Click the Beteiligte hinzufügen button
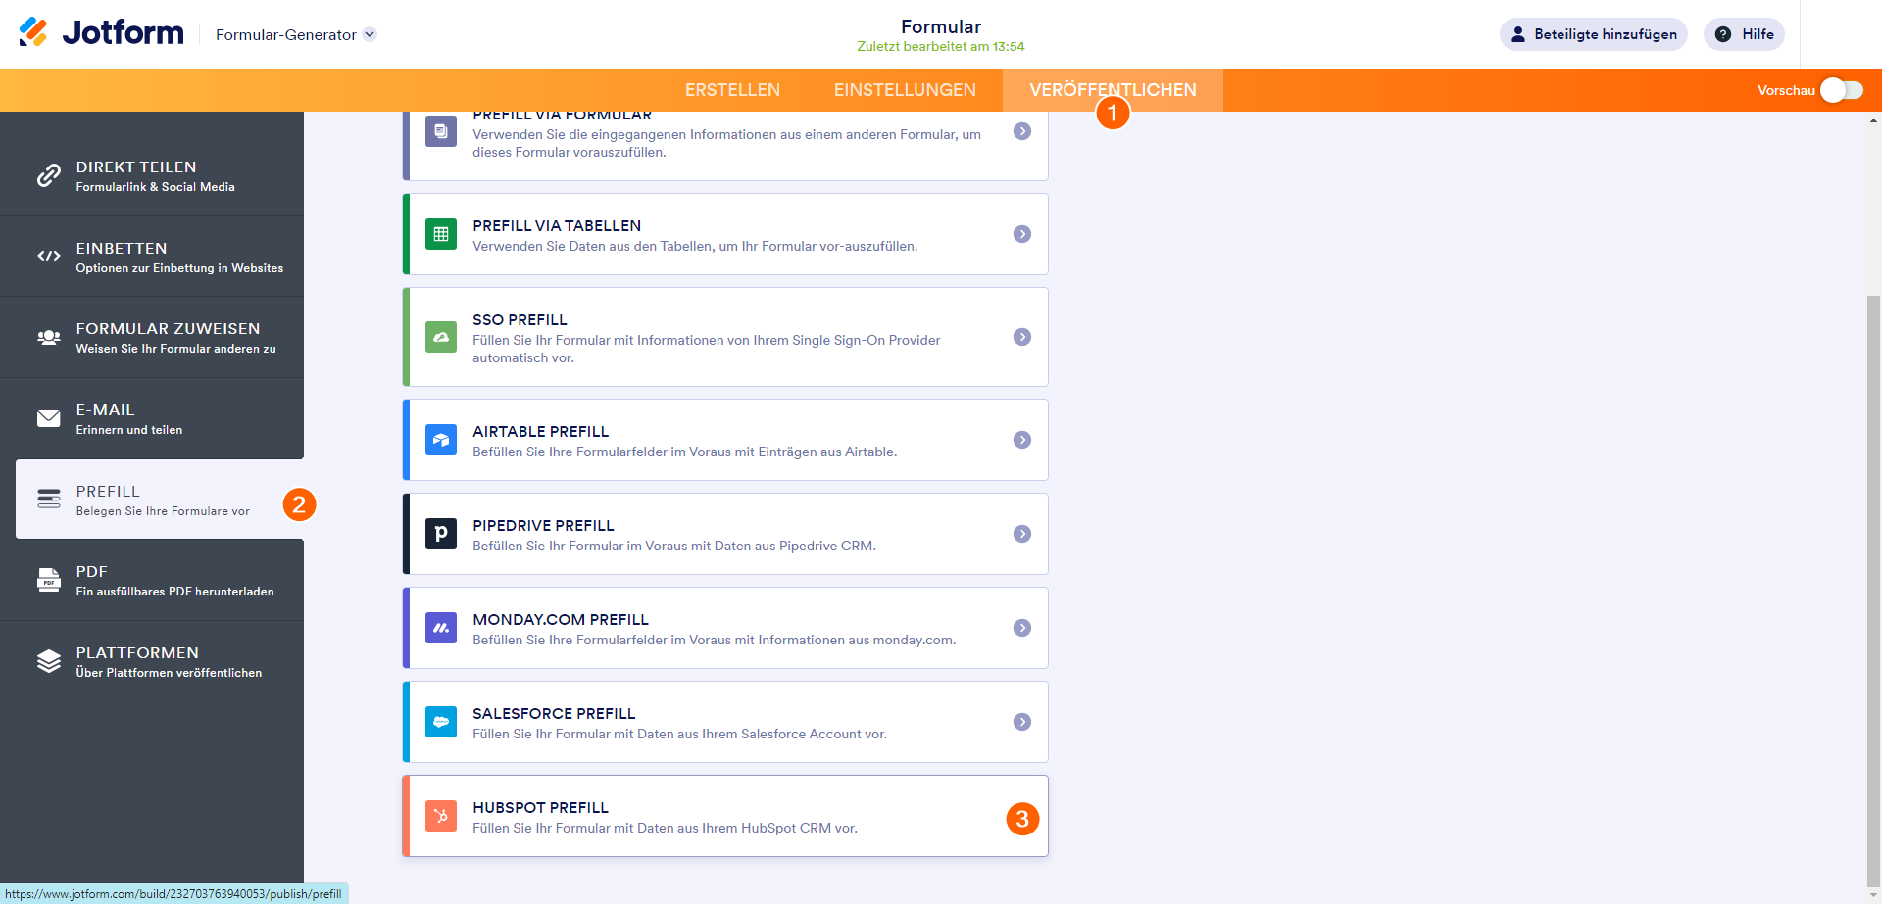1882x904 pixels. pyautogui.click(x=1593, y=34)
